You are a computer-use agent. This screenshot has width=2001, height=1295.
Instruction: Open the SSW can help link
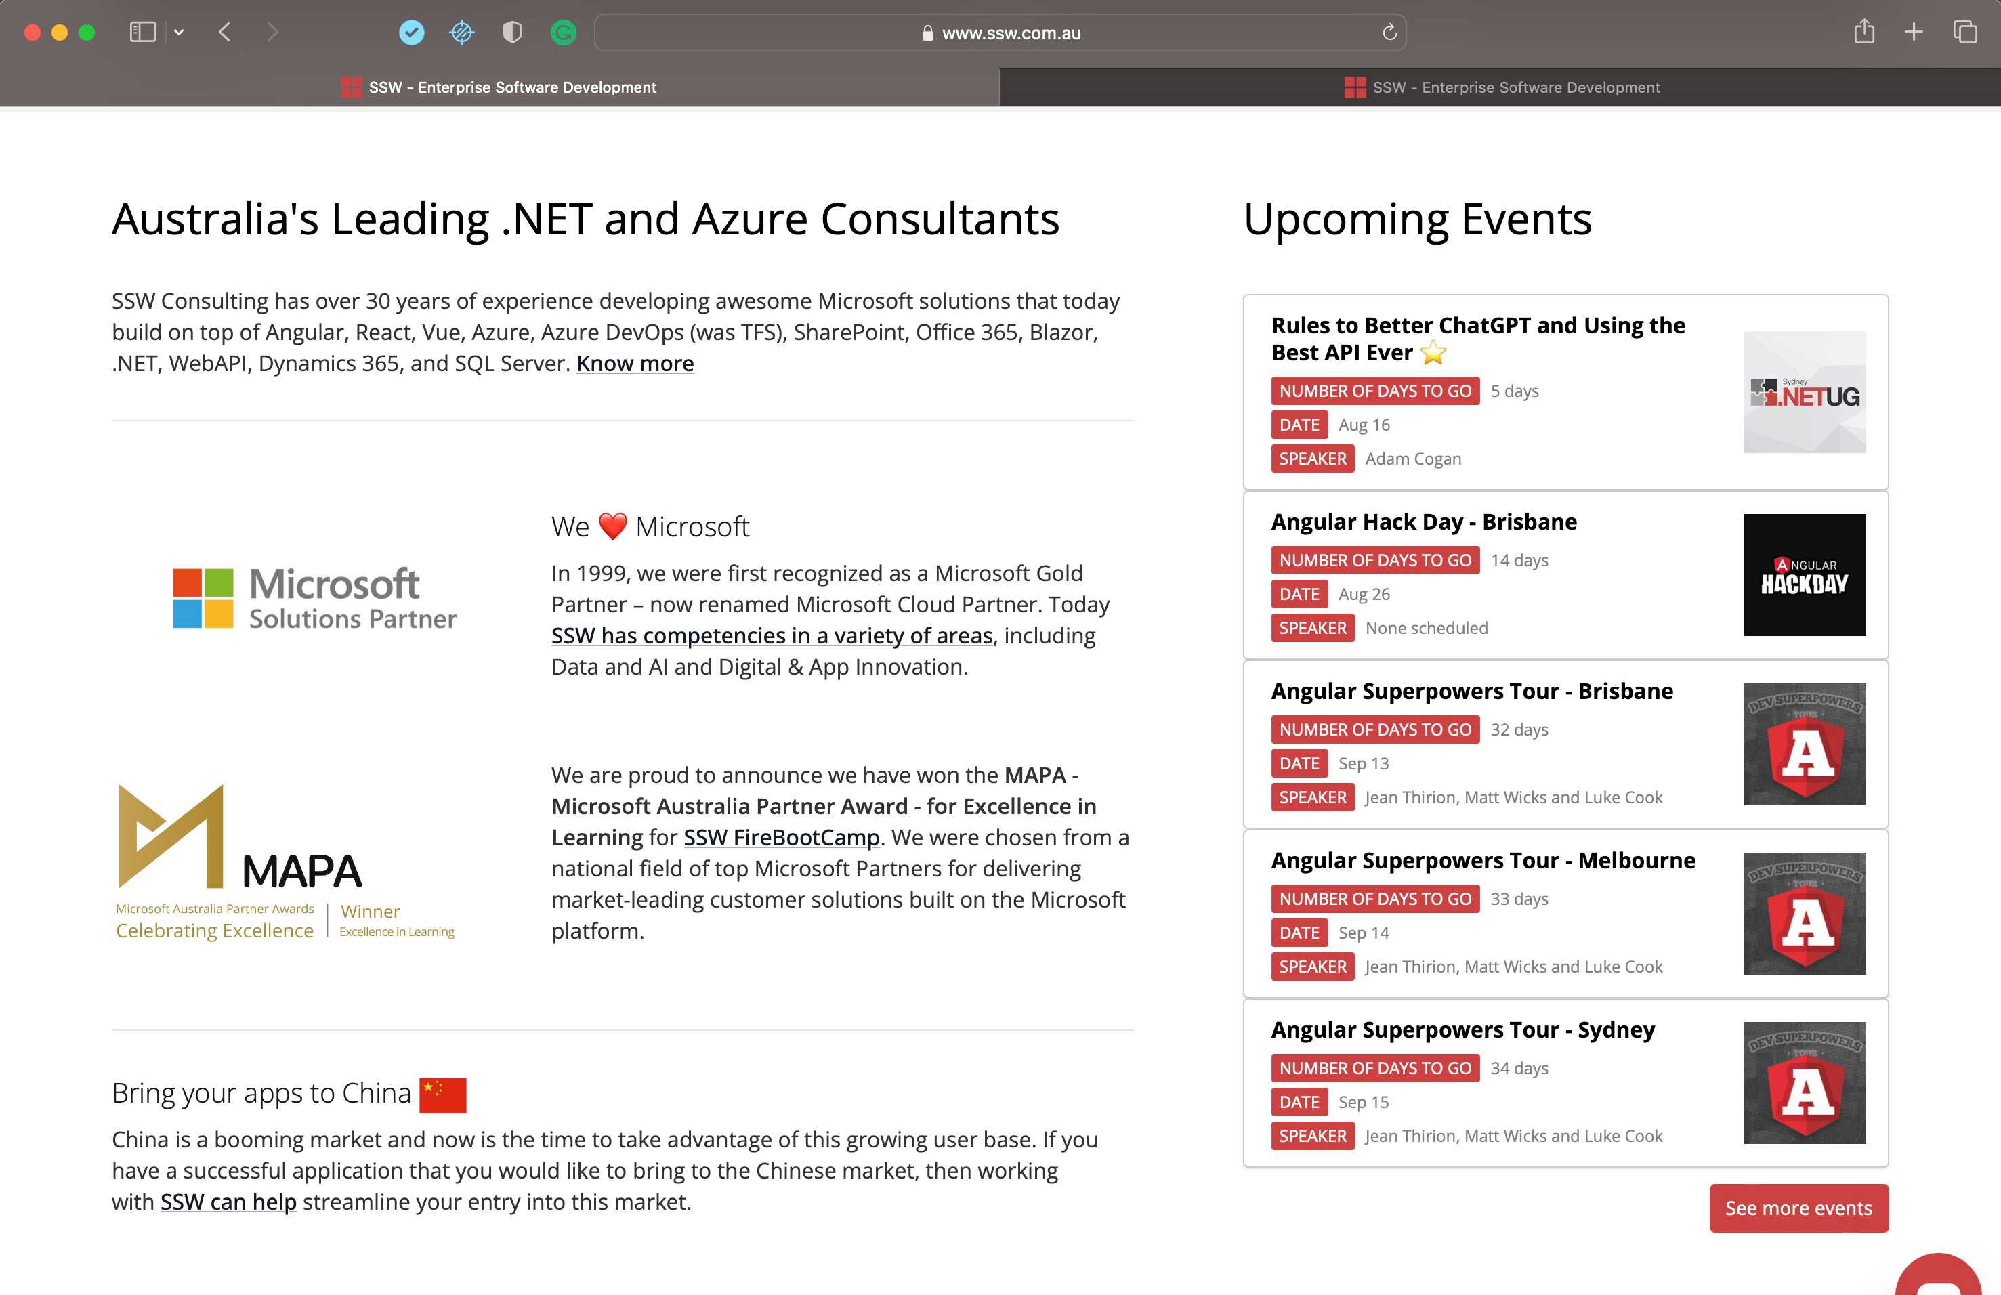point(228,1202)
